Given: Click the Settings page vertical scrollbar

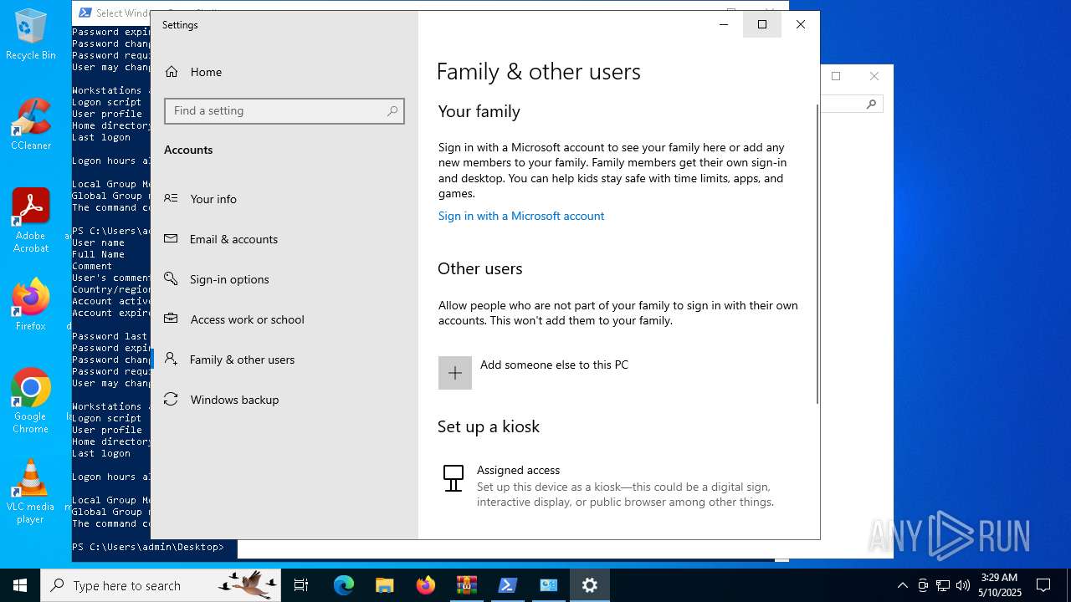Looking at the screenshot, I should tap(817, 254).
